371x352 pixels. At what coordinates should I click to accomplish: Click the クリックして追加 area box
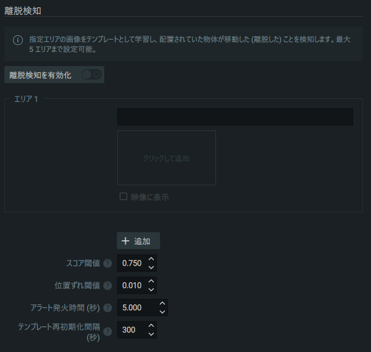click(167, 157)
